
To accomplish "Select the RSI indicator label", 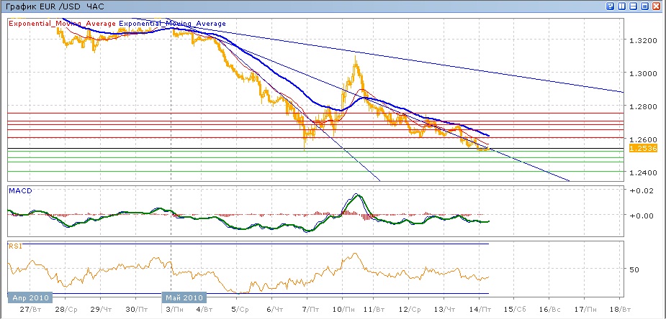I will pyautogui.click(x=15, y=246).
